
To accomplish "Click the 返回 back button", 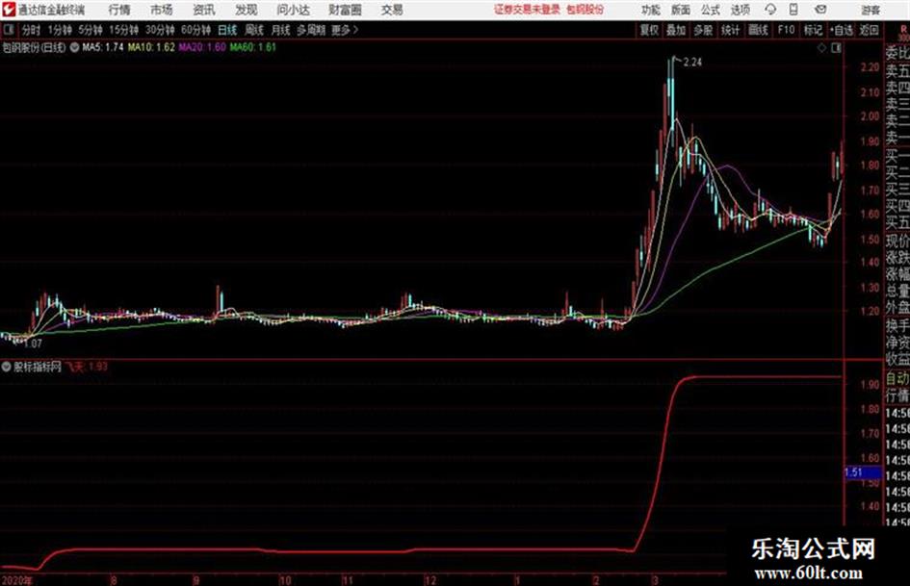I will [869, 30].
